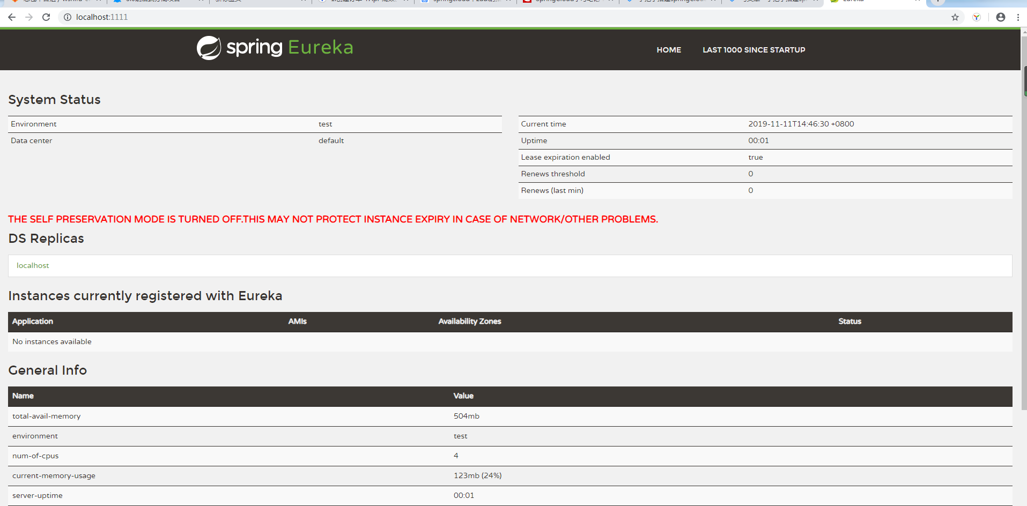Open the localhost DS replica link

[x=33, y=265]
